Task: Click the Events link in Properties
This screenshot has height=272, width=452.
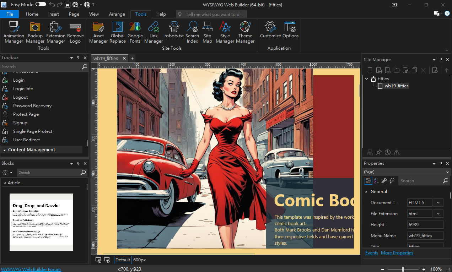Action: (x=372, y=253)
